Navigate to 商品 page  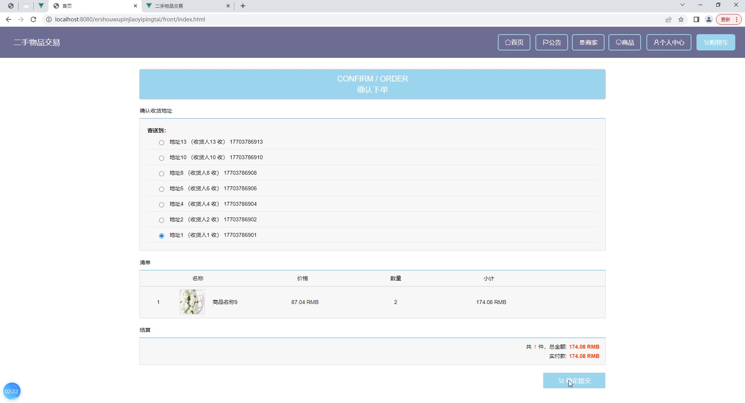(x=624, y=42)
